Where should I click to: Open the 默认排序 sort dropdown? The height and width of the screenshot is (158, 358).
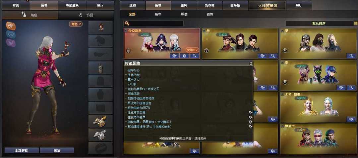click(x=319, y=23)
